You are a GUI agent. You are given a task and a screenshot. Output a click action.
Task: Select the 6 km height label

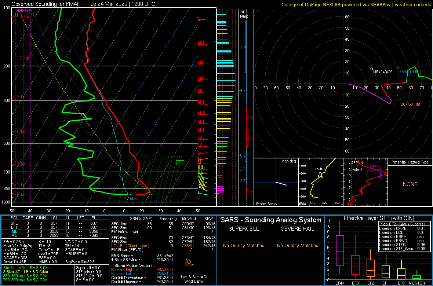coord(21,132)
